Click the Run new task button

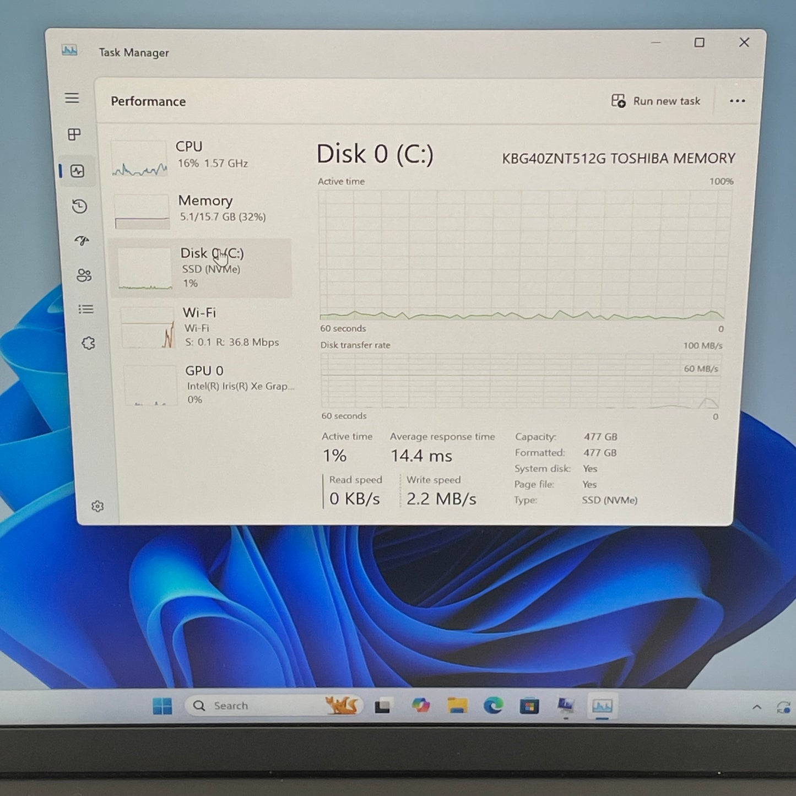[656, 101]
